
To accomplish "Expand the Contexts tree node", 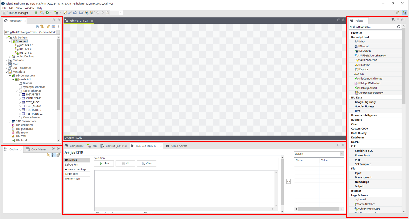I will click(x=6, y=60).
